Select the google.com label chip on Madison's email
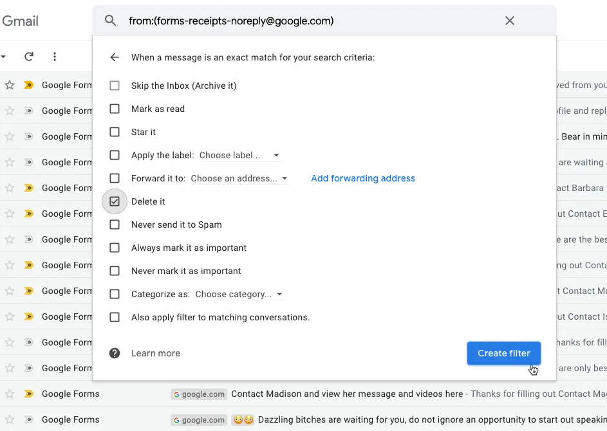 [x=199, y=394]
